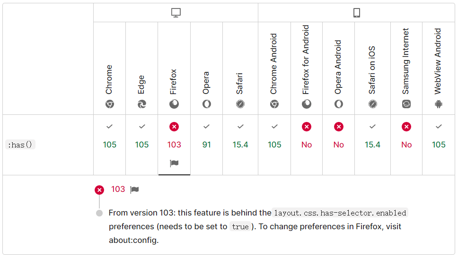Click the Samsung Internet logo icon
The width and height of the screenshot is (458, 259).
[x=406, y=104]
